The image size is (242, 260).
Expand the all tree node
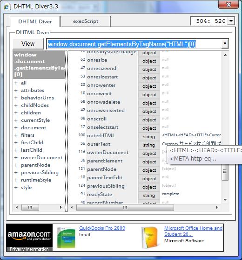pyautogui.click(x=16, y=83)
